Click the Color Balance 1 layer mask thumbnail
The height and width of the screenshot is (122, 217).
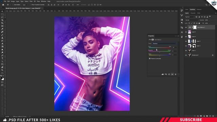195,27
